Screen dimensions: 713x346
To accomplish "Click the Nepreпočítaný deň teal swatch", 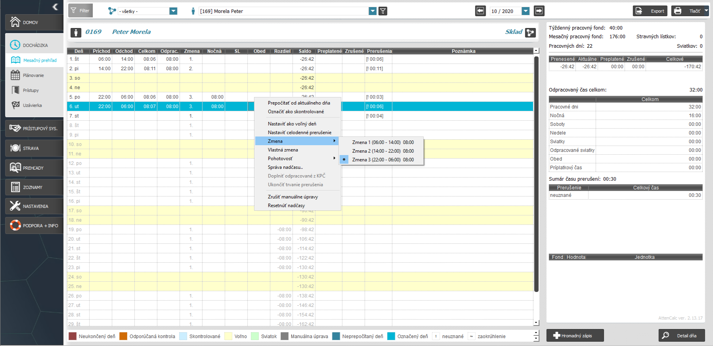I will point(336,336).
